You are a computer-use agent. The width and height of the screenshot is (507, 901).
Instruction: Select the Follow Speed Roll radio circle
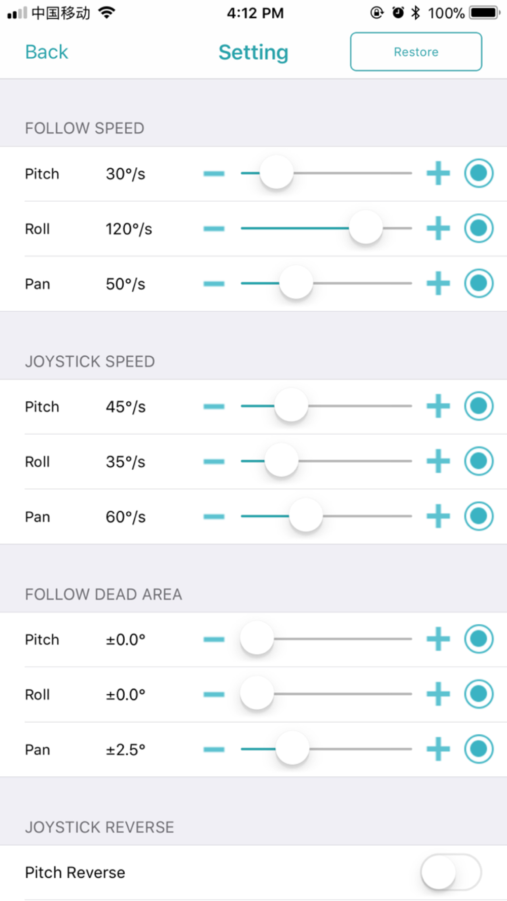(479, 229)
